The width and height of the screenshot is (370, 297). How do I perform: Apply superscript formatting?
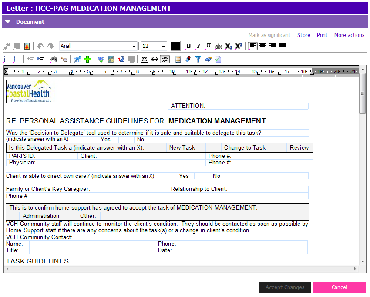239,46
